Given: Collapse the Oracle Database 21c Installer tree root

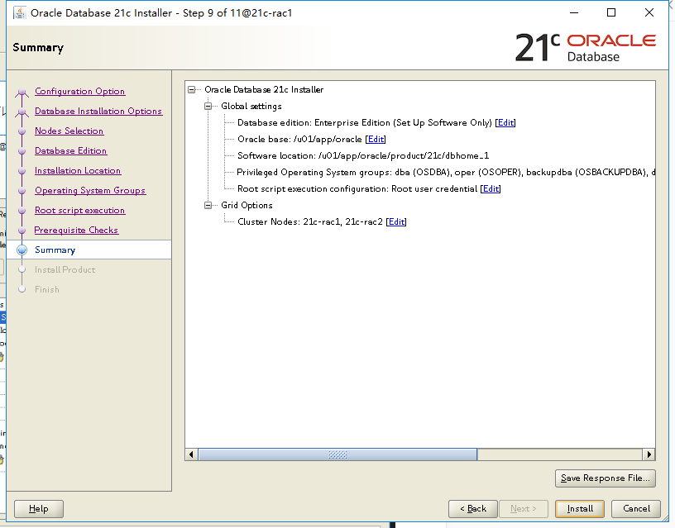Looking at the screenshot, I should 192,90.
